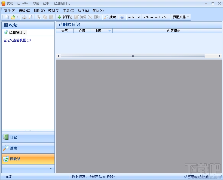The height and width of the screenshot is (180, 223).
Task: Click the 搜索 search toolbar button
Action: tap(110, 17)
